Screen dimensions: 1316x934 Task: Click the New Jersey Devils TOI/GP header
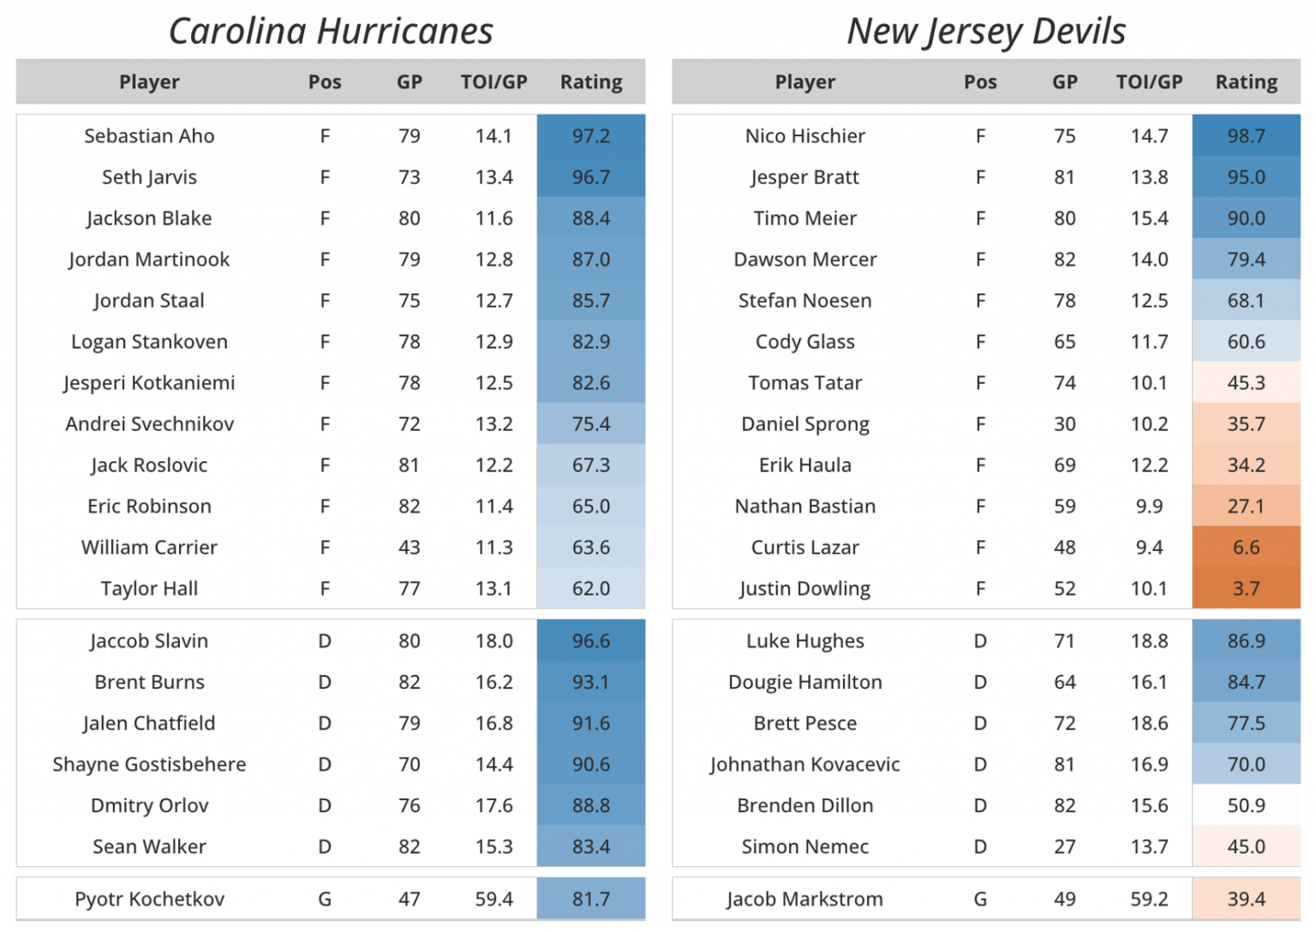pyautogui.click(x=1149, y=82)
